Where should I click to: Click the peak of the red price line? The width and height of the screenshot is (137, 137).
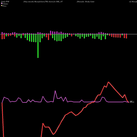(x=108, y=82)
